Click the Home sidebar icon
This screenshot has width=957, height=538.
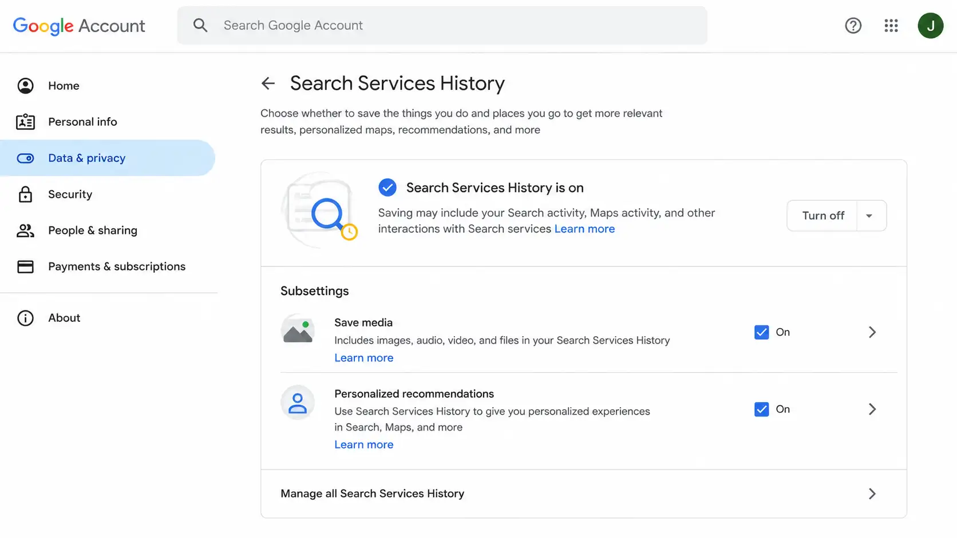coord(25,86)
